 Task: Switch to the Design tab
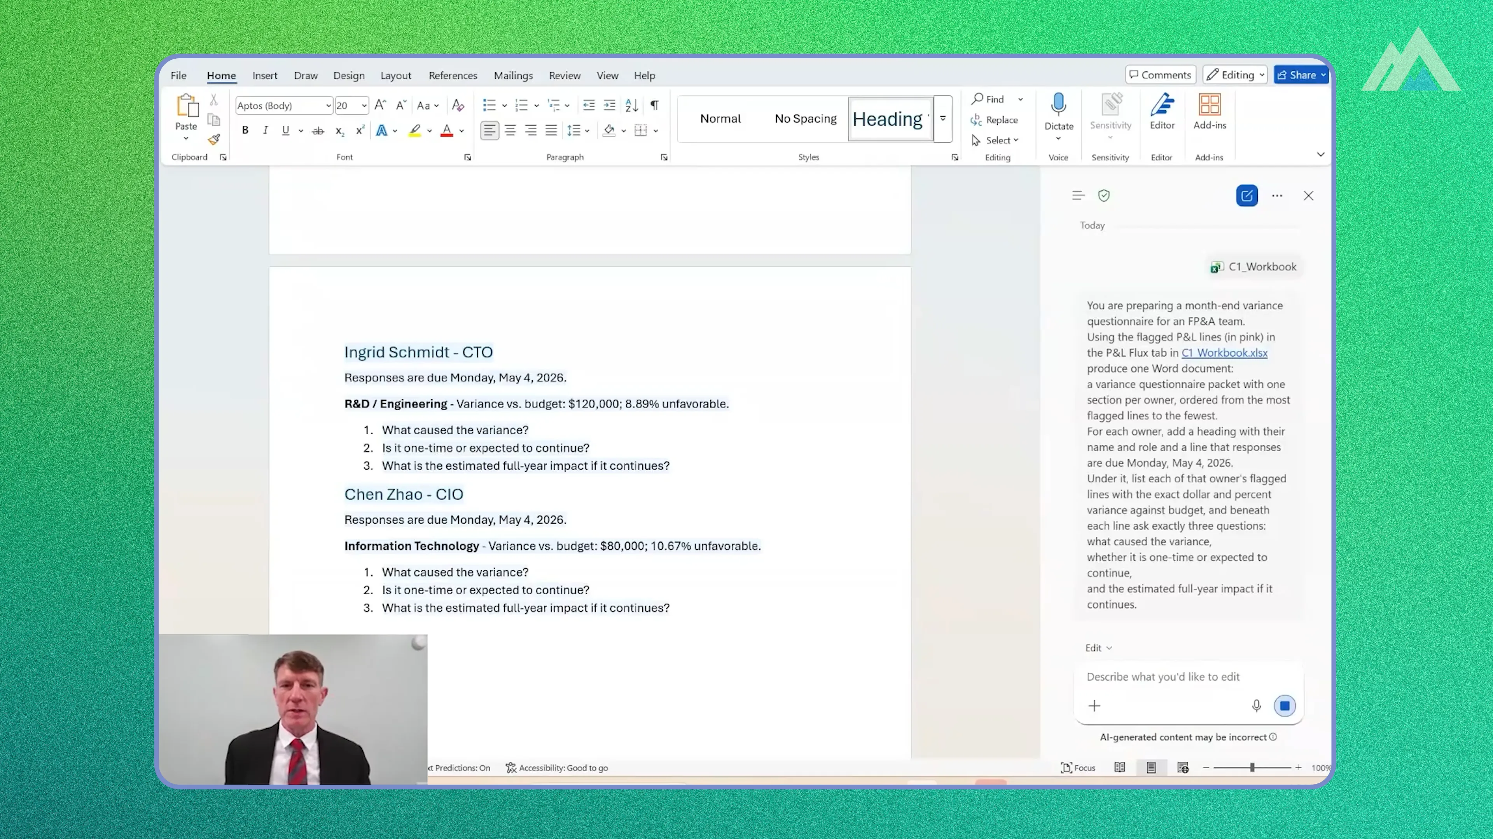(x=349, y=75)
